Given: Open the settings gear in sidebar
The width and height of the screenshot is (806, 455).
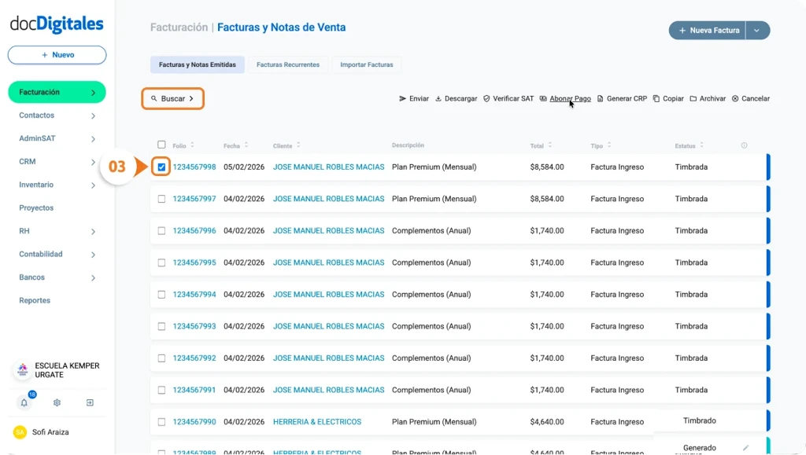Looking at the screenshot, I should pos(57,402).
